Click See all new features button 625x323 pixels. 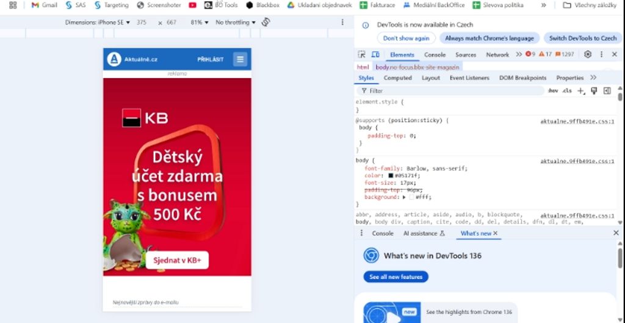point(396,277)
